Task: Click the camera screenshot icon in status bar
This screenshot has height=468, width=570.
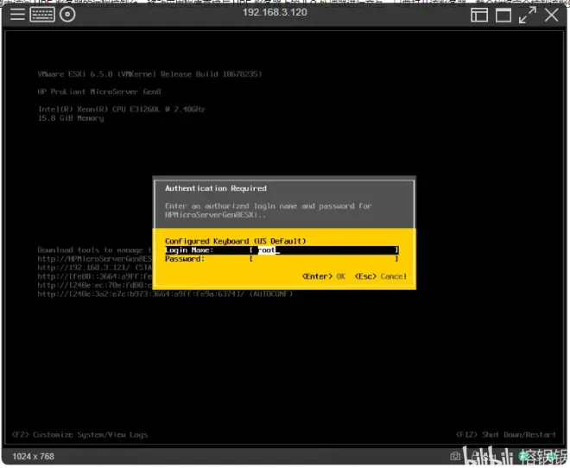Action: (455, 456)
